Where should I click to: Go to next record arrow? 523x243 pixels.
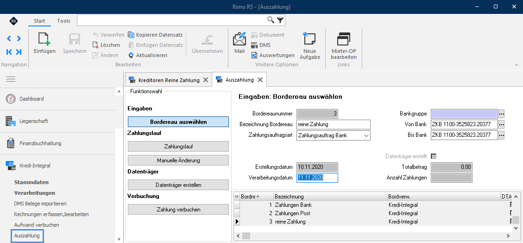pos(19,38)
